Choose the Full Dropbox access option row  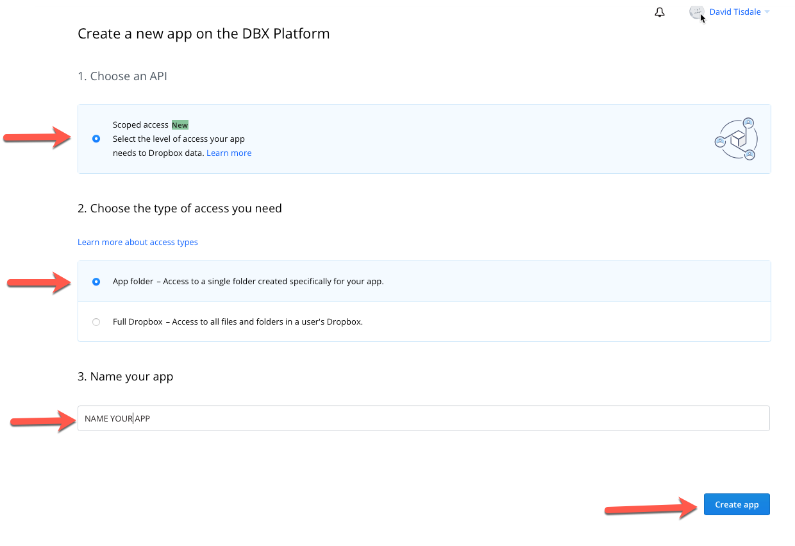point(424,322)
